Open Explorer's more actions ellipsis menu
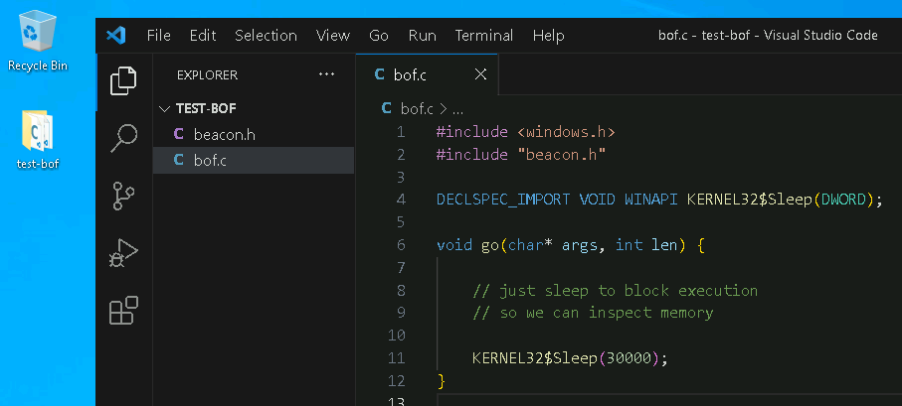 (x=326, y=74)
